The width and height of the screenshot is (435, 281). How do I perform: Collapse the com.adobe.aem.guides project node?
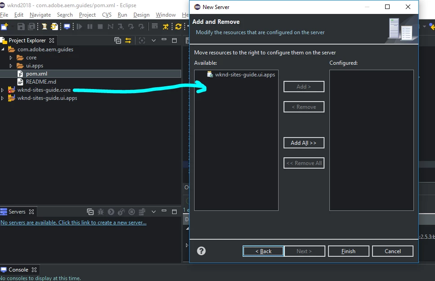tap(3, 49)
